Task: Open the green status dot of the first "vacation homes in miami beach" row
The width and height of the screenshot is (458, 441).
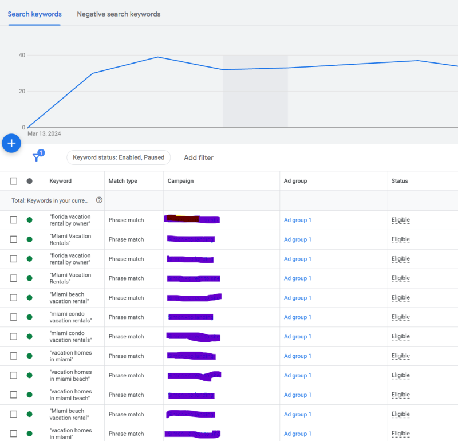Action: click(30, 376)
